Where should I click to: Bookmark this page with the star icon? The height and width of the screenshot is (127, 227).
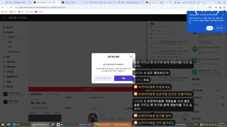point(210,7)
